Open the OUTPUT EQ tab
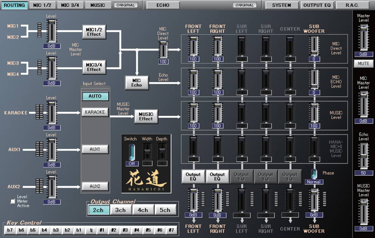This screenshot has height=238, width=375. 317,5
